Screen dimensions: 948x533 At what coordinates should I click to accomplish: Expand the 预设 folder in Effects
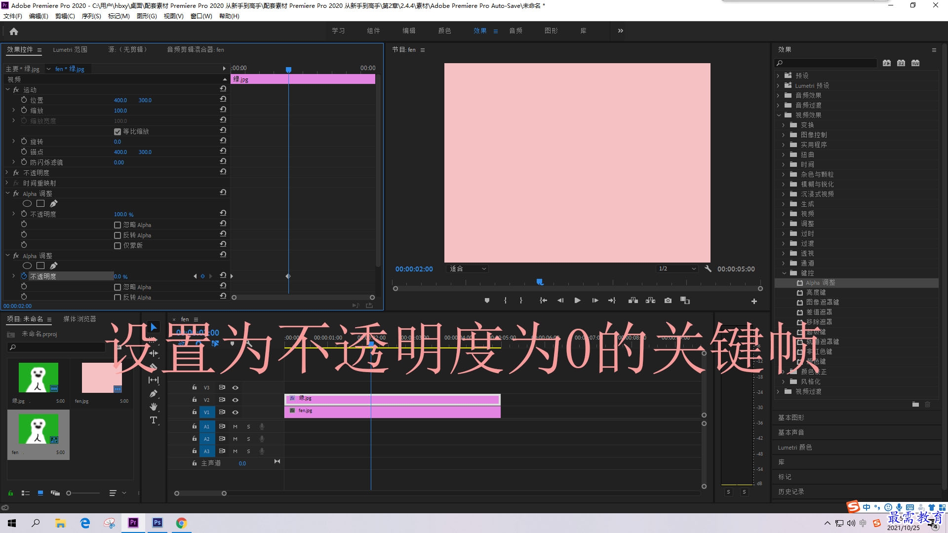click(x=778, y=76)
